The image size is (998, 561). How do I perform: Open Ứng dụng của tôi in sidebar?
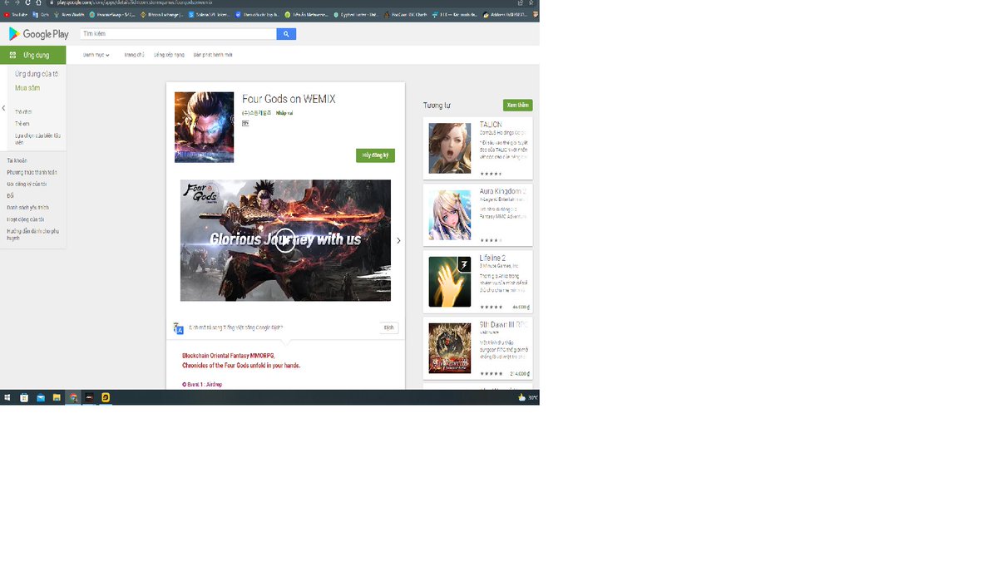[x=37, y=74]
